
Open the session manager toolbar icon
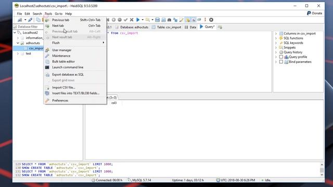tap(20, 20)
